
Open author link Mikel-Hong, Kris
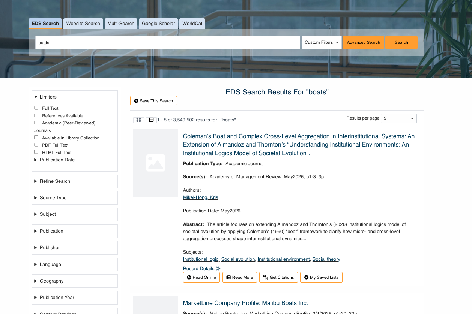[x=200, y=197]
